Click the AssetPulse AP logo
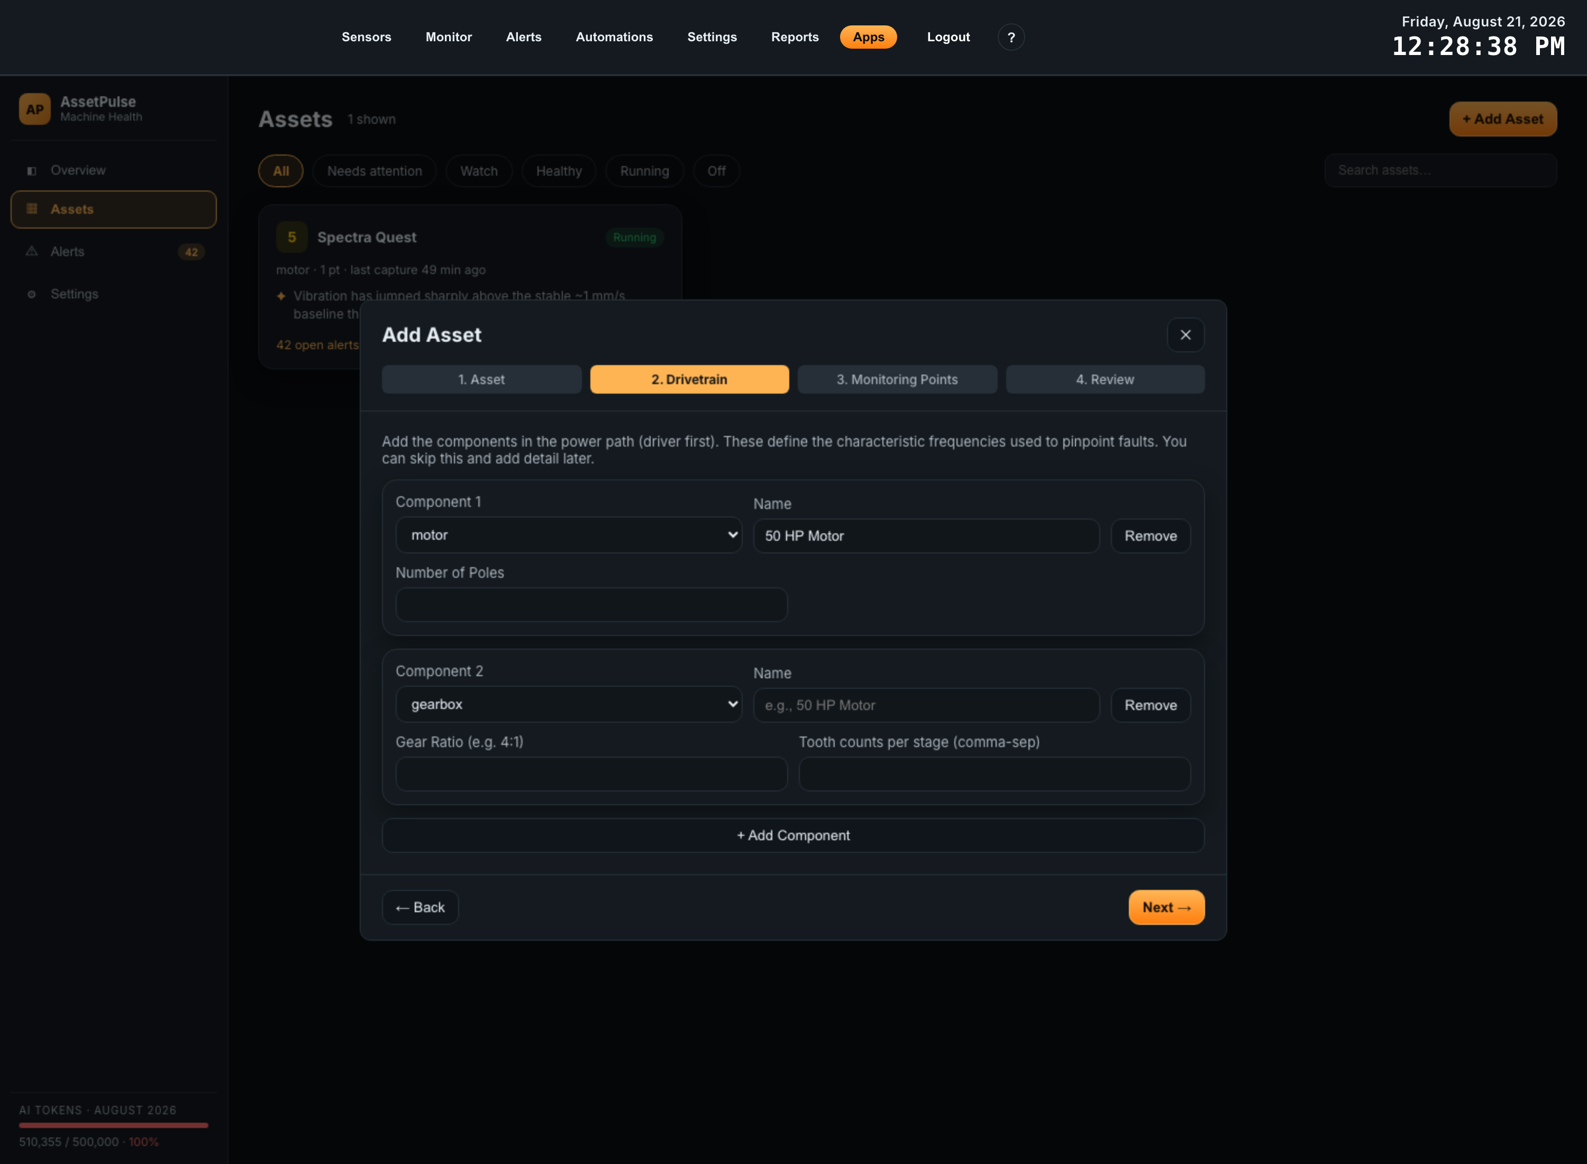 point(34,109)
